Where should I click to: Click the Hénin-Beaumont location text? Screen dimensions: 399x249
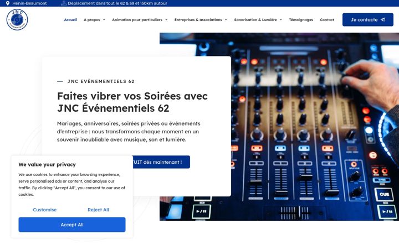[x=29, y=3]
